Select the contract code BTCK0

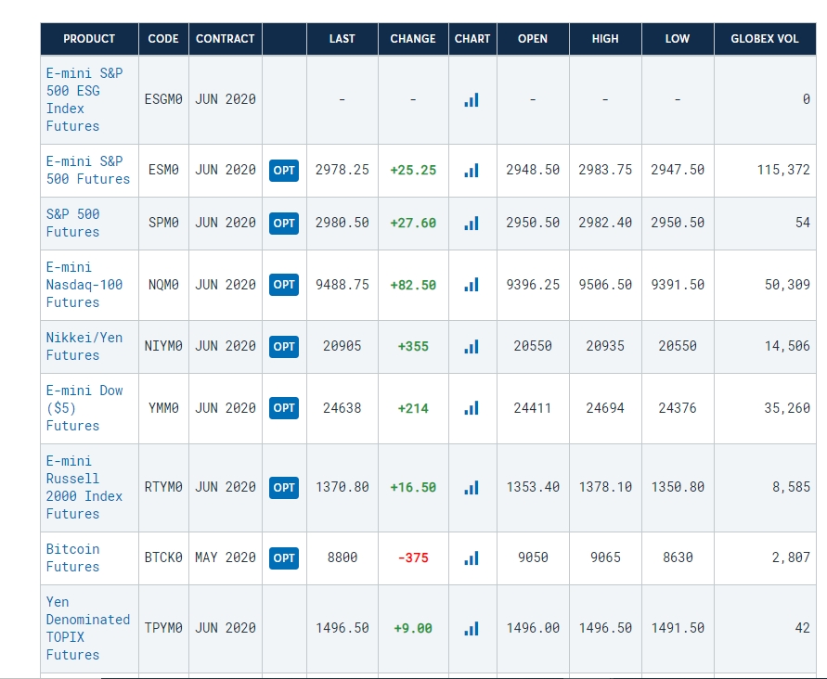point(163,557)
